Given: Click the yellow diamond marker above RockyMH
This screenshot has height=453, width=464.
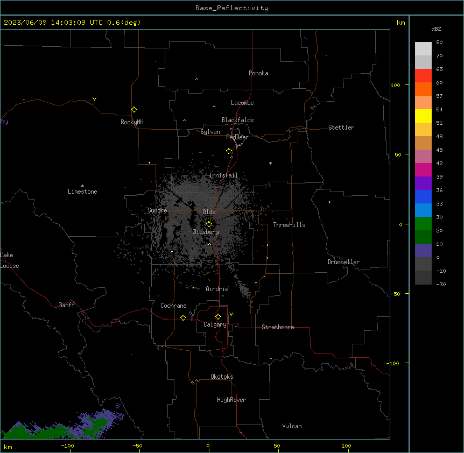Looking at the screenshot, I should 134,110.
